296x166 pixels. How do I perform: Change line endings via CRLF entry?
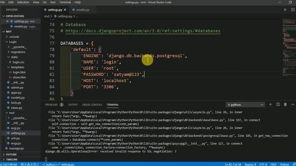coord(273,164)
